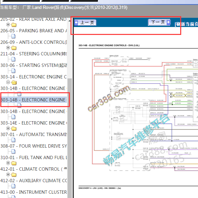Select first 303-14B - ELECTRONIC ENGINE item
The width and height of the screenshot is (198, 198).
pos(34,88)
